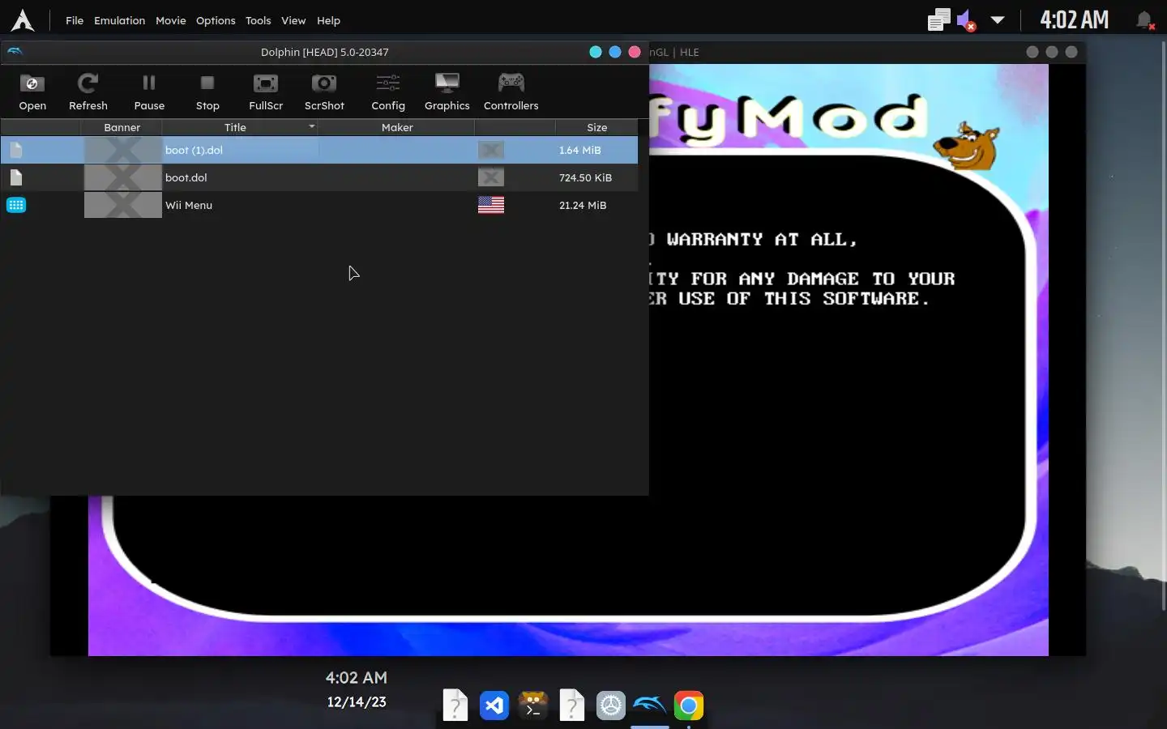1167x729 pixels.
Task: Select the boot.dol entry
Action: [x=319, y=177]
